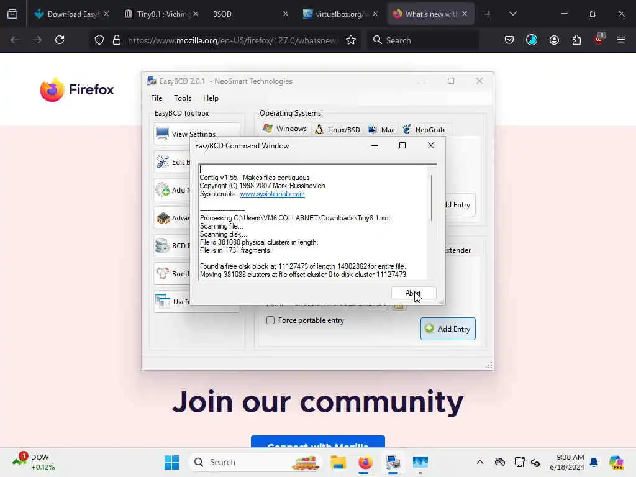Click View Settings in EasyBCD Toolbox

coord(196,134)
